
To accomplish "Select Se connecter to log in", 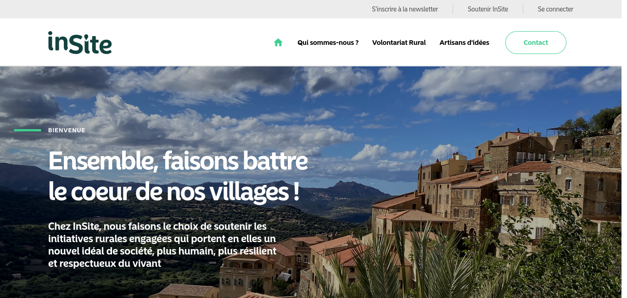I will 555,9.
